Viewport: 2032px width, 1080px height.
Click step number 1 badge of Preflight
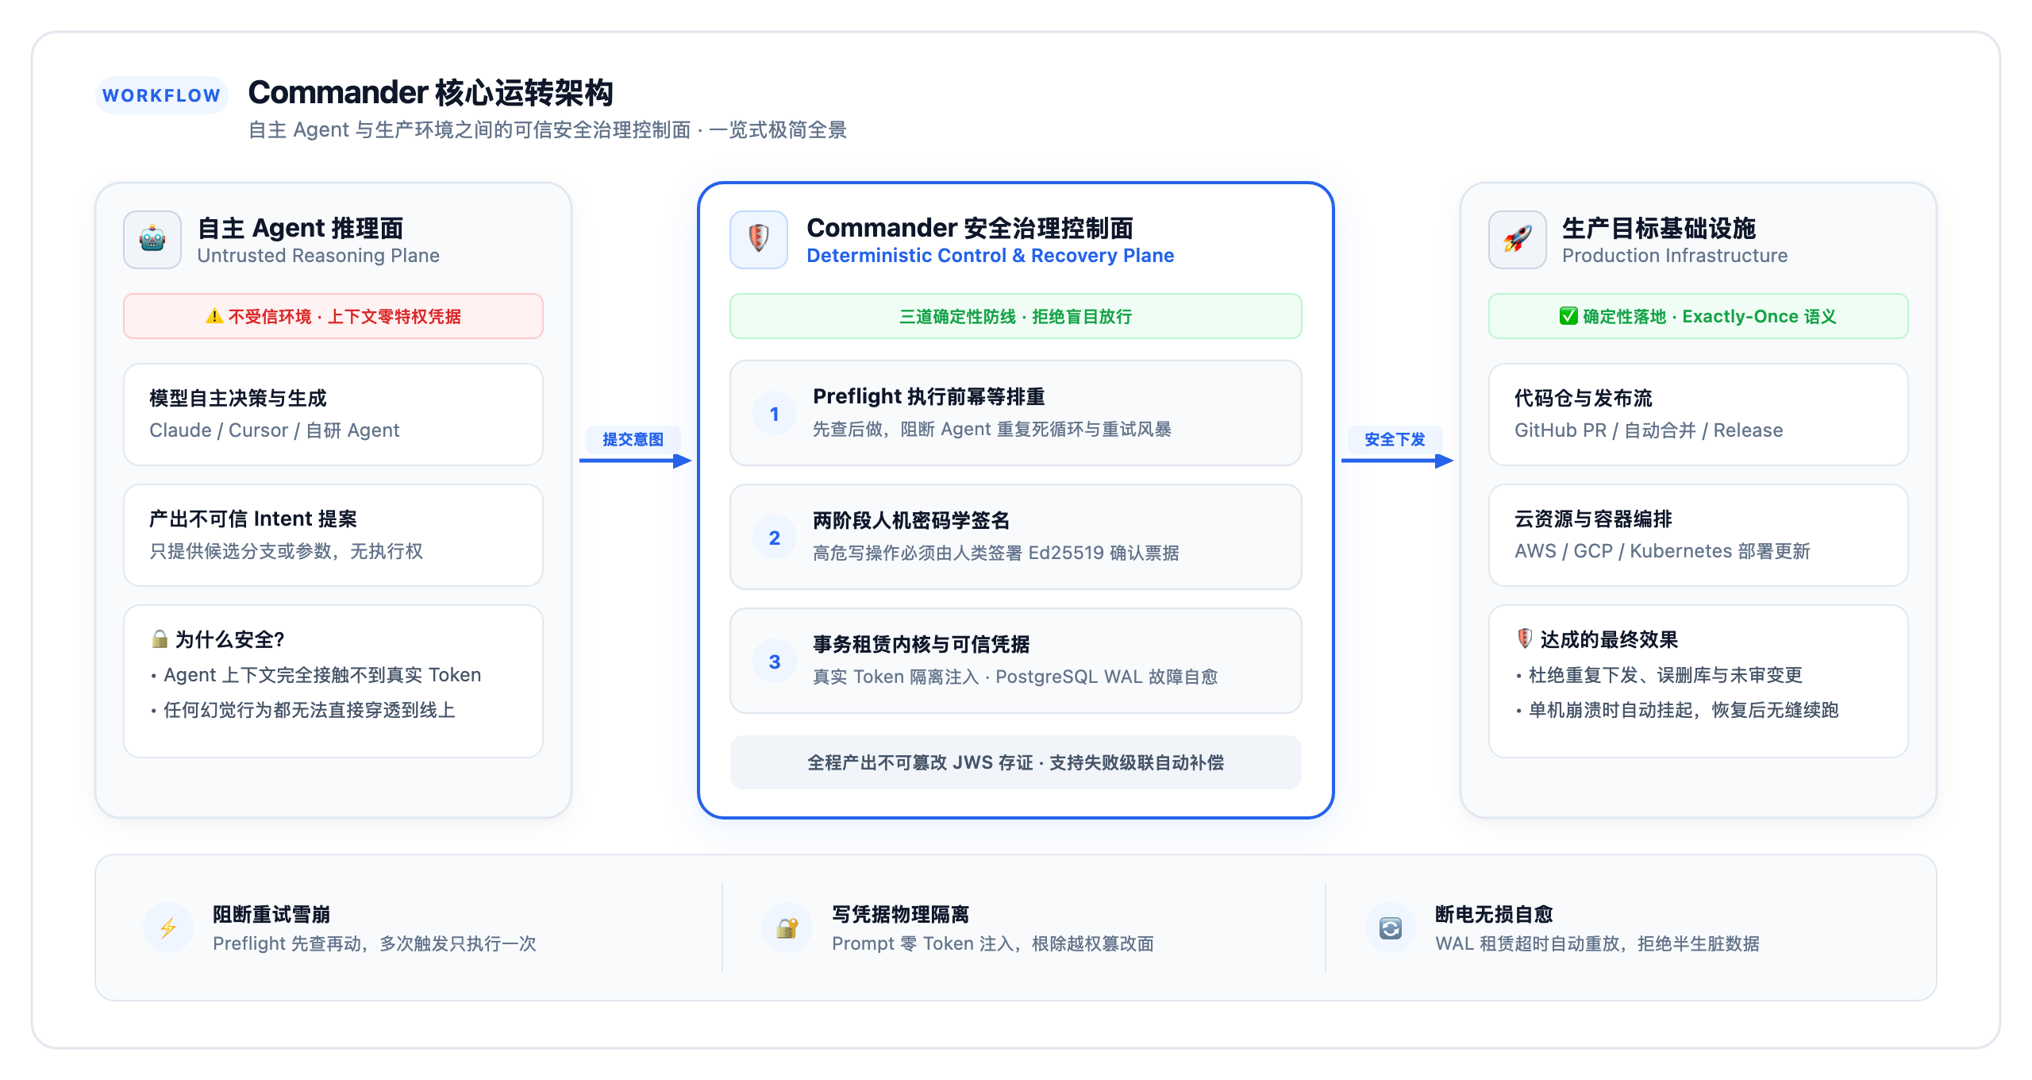click(x=775, y=413)
